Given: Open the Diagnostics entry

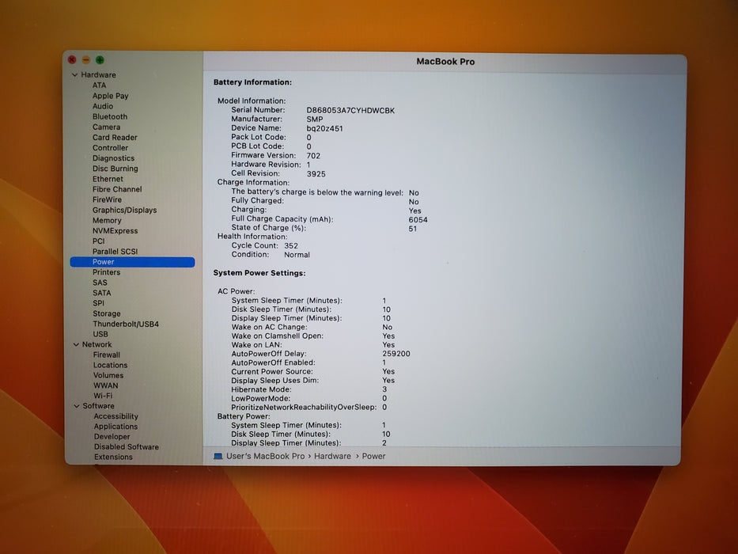Looking at the screenshot, I should pos(113,158).
